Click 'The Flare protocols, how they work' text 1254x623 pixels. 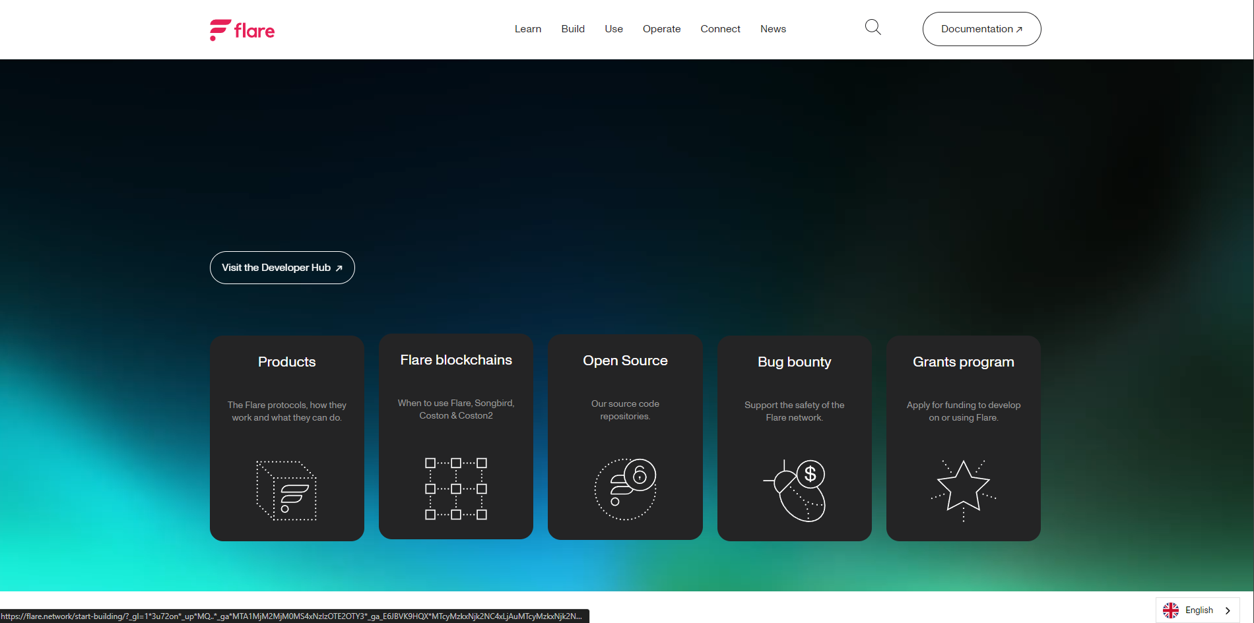(286, 411)
